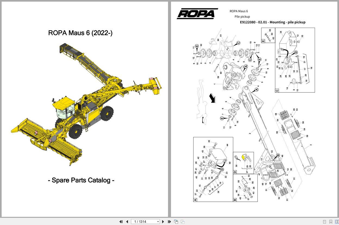Click the ROPA logo on the parts page
This screenshot has width=339, height=225.
pos(197,14)
